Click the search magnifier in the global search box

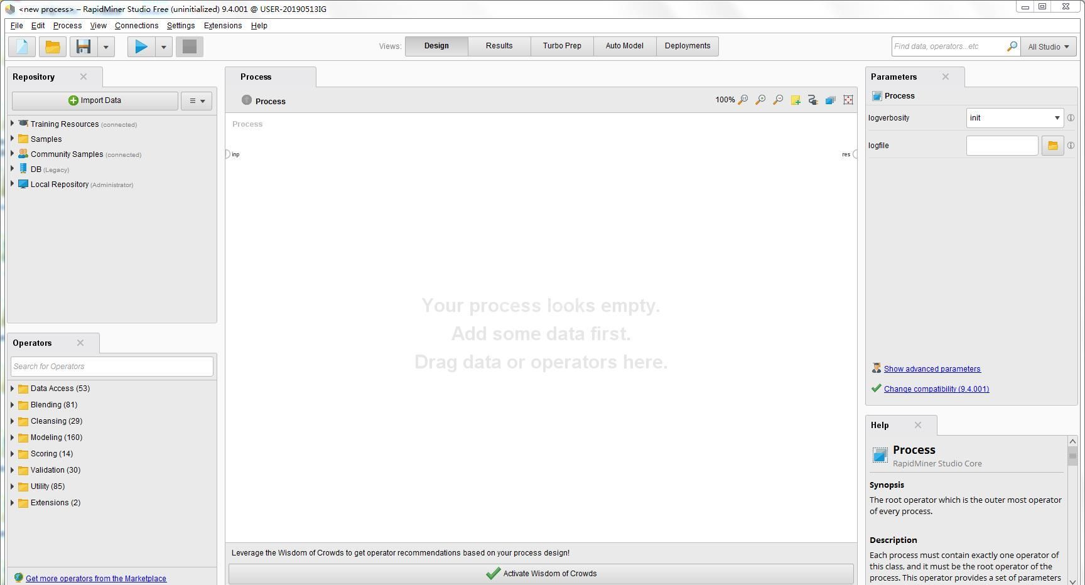(1012, 46)
